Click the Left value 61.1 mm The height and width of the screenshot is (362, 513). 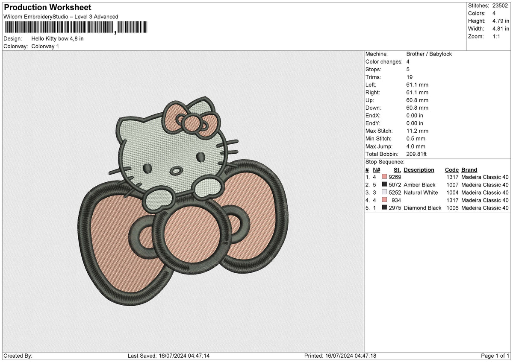(417, 85)
